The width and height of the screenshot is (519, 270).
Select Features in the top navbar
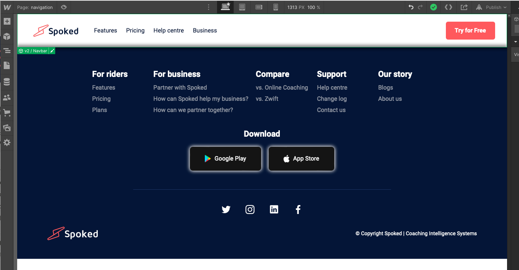coord(106,31)
